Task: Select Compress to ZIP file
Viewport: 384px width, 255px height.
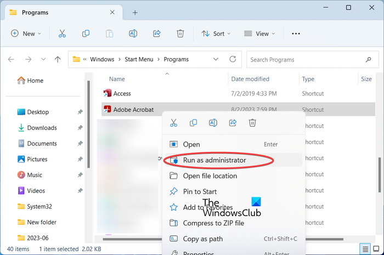Action: pos(233,223)
